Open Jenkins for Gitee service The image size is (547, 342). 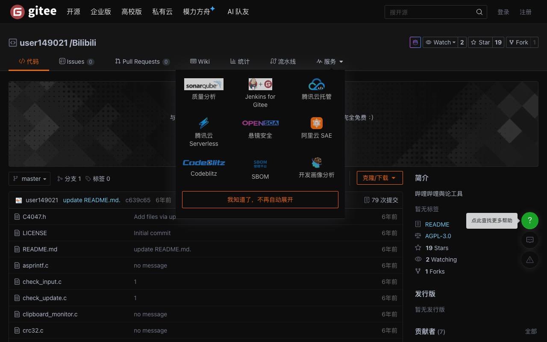pyautogui.click(x=260, y=93)
